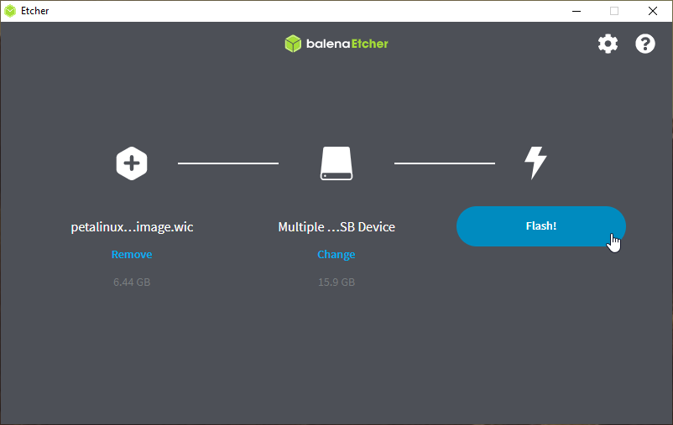673x425 pixels.
Task: Minimize the Etcher window
Action: pyautogui.click(x=576, y=11)
